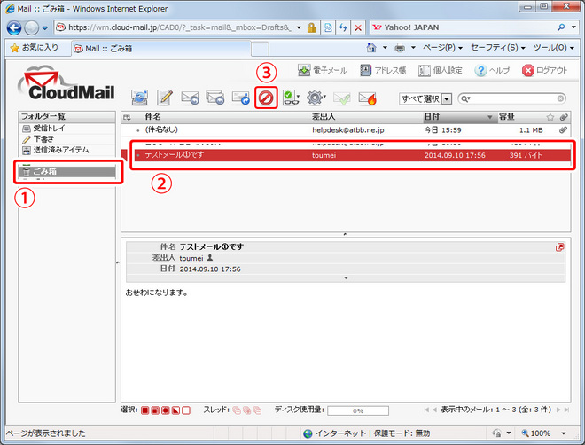
Task: Click the mail search input field
Action: (x=515, y=98)
